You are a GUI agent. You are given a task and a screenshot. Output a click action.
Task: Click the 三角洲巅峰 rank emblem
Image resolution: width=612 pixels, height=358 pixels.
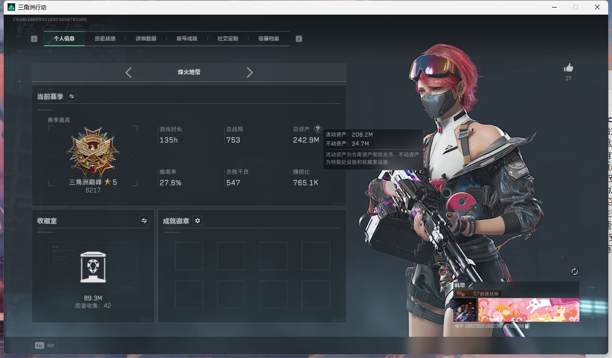click(x=93, y=152)
